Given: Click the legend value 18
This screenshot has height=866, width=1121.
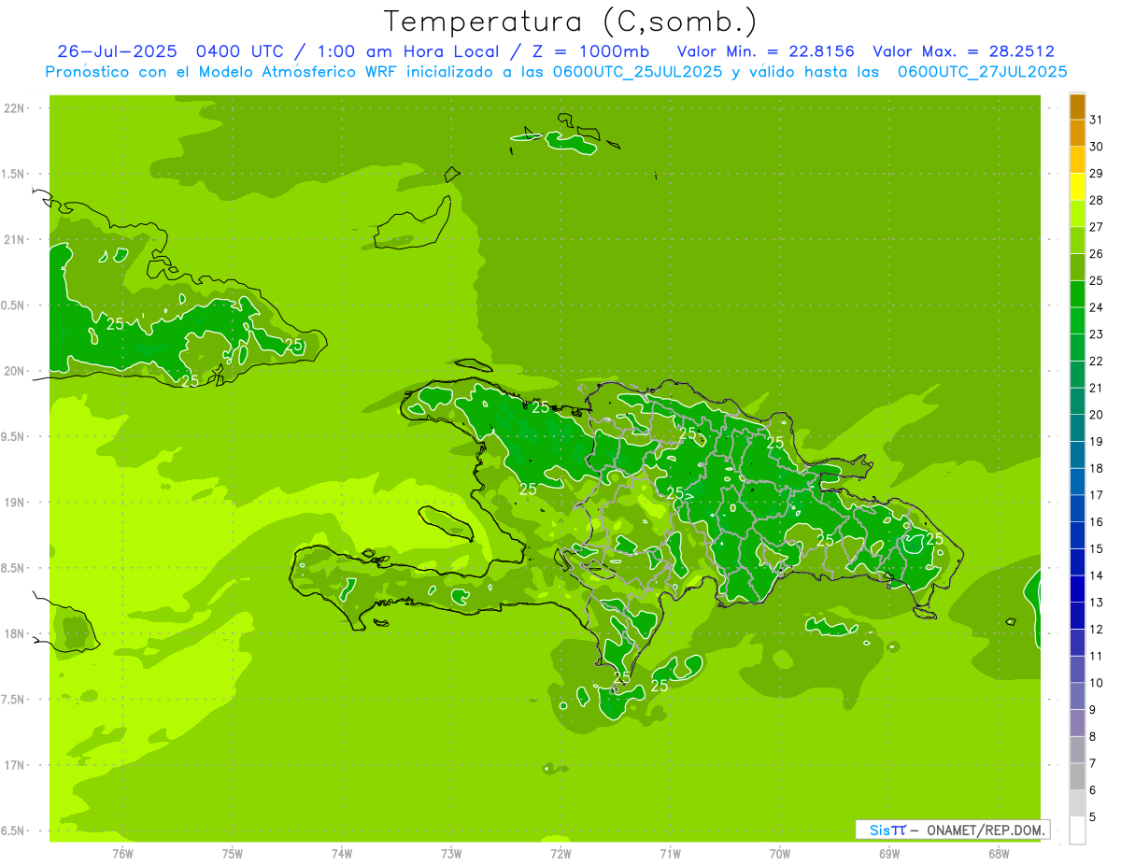Looking at the screenshot, I should [1097, 468].
